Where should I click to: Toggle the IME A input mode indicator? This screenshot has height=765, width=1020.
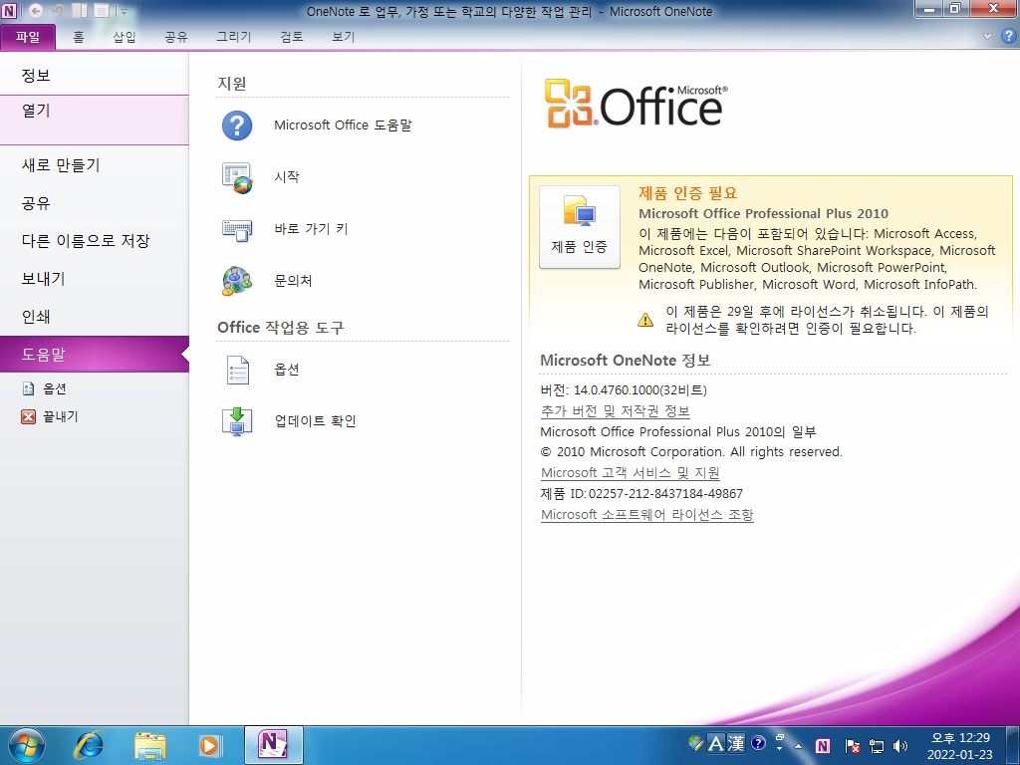715,743
